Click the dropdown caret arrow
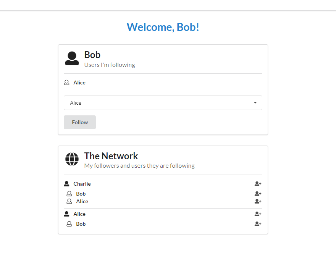 (x=255, y=103)
